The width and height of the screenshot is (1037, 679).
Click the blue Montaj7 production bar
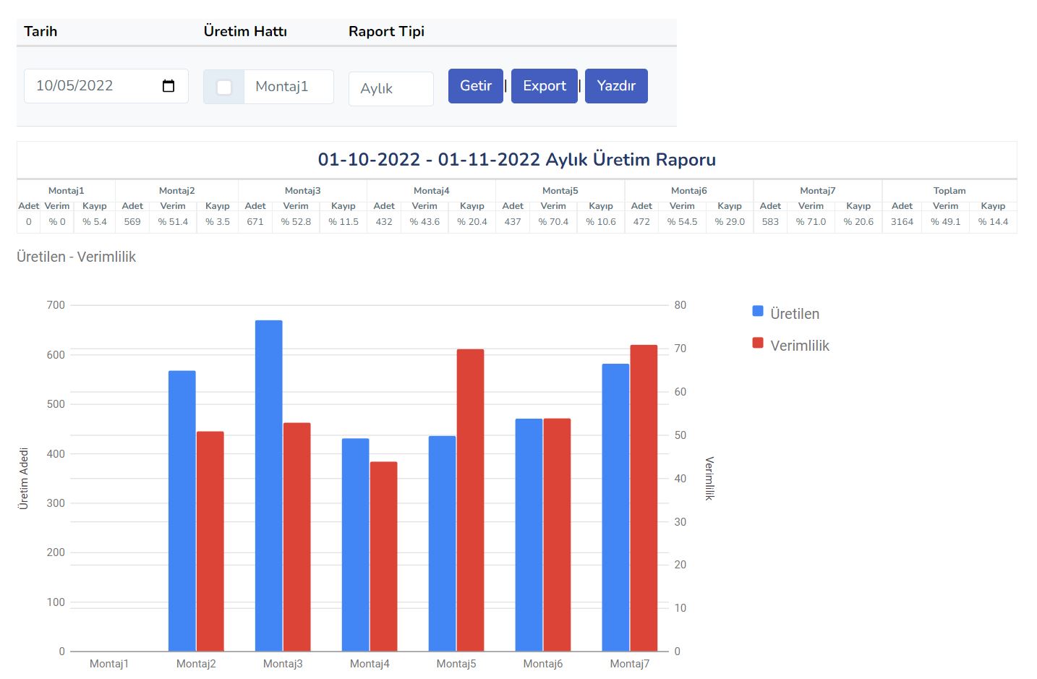click(x=615, y=507)
